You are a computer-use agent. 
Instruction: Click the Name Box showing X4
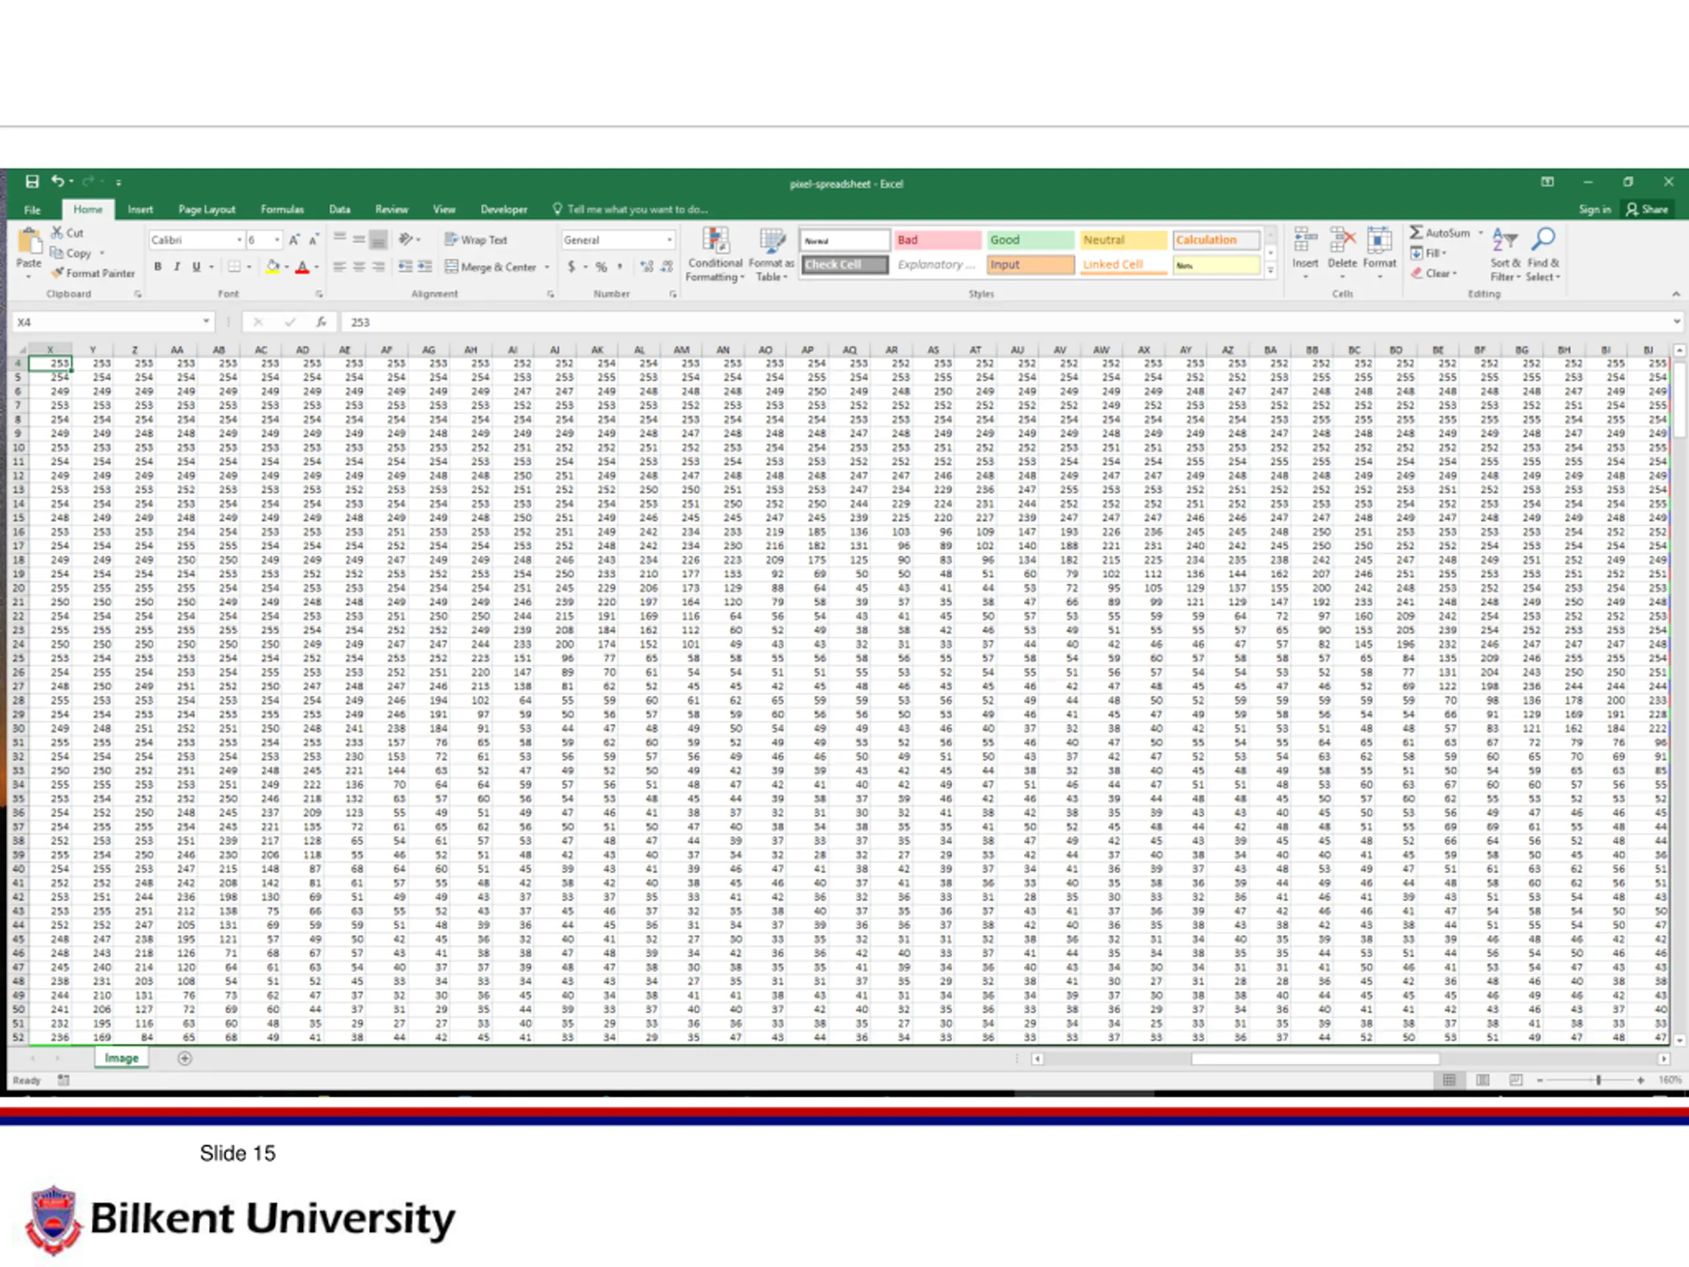[112, 322]
